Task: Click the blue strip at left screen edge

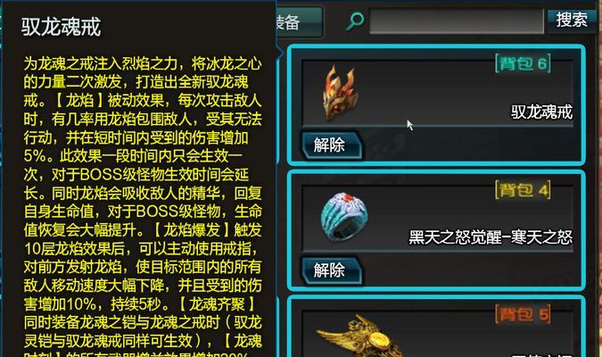Action: pyautogui.click(x=1, y=178)
